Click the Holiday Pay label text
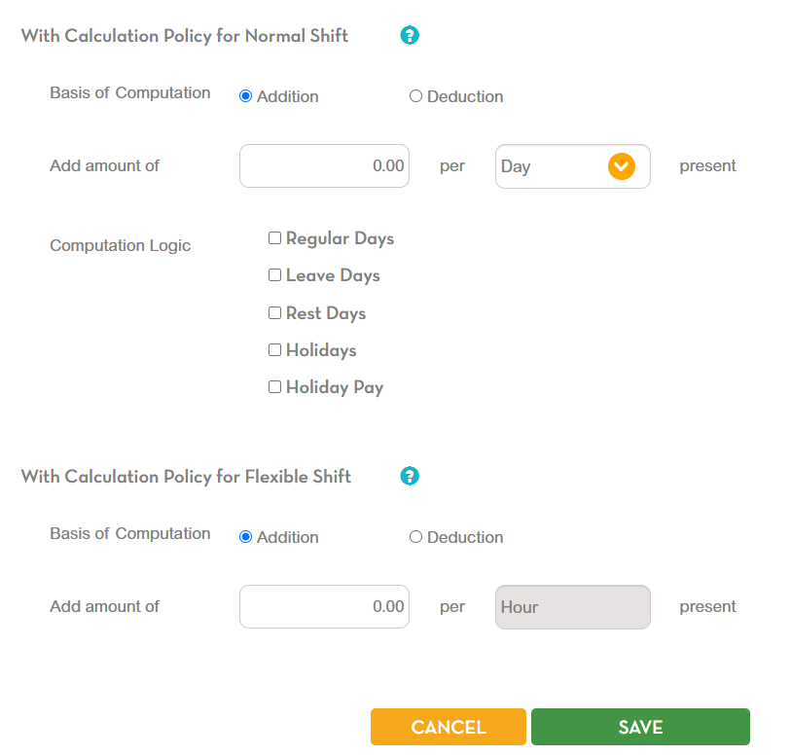791x756 pixels. 335,387
